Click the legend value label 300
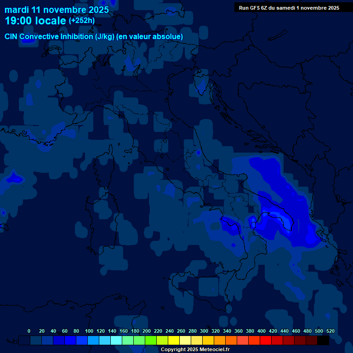This screenshot has height=353, width=353. 204,331
